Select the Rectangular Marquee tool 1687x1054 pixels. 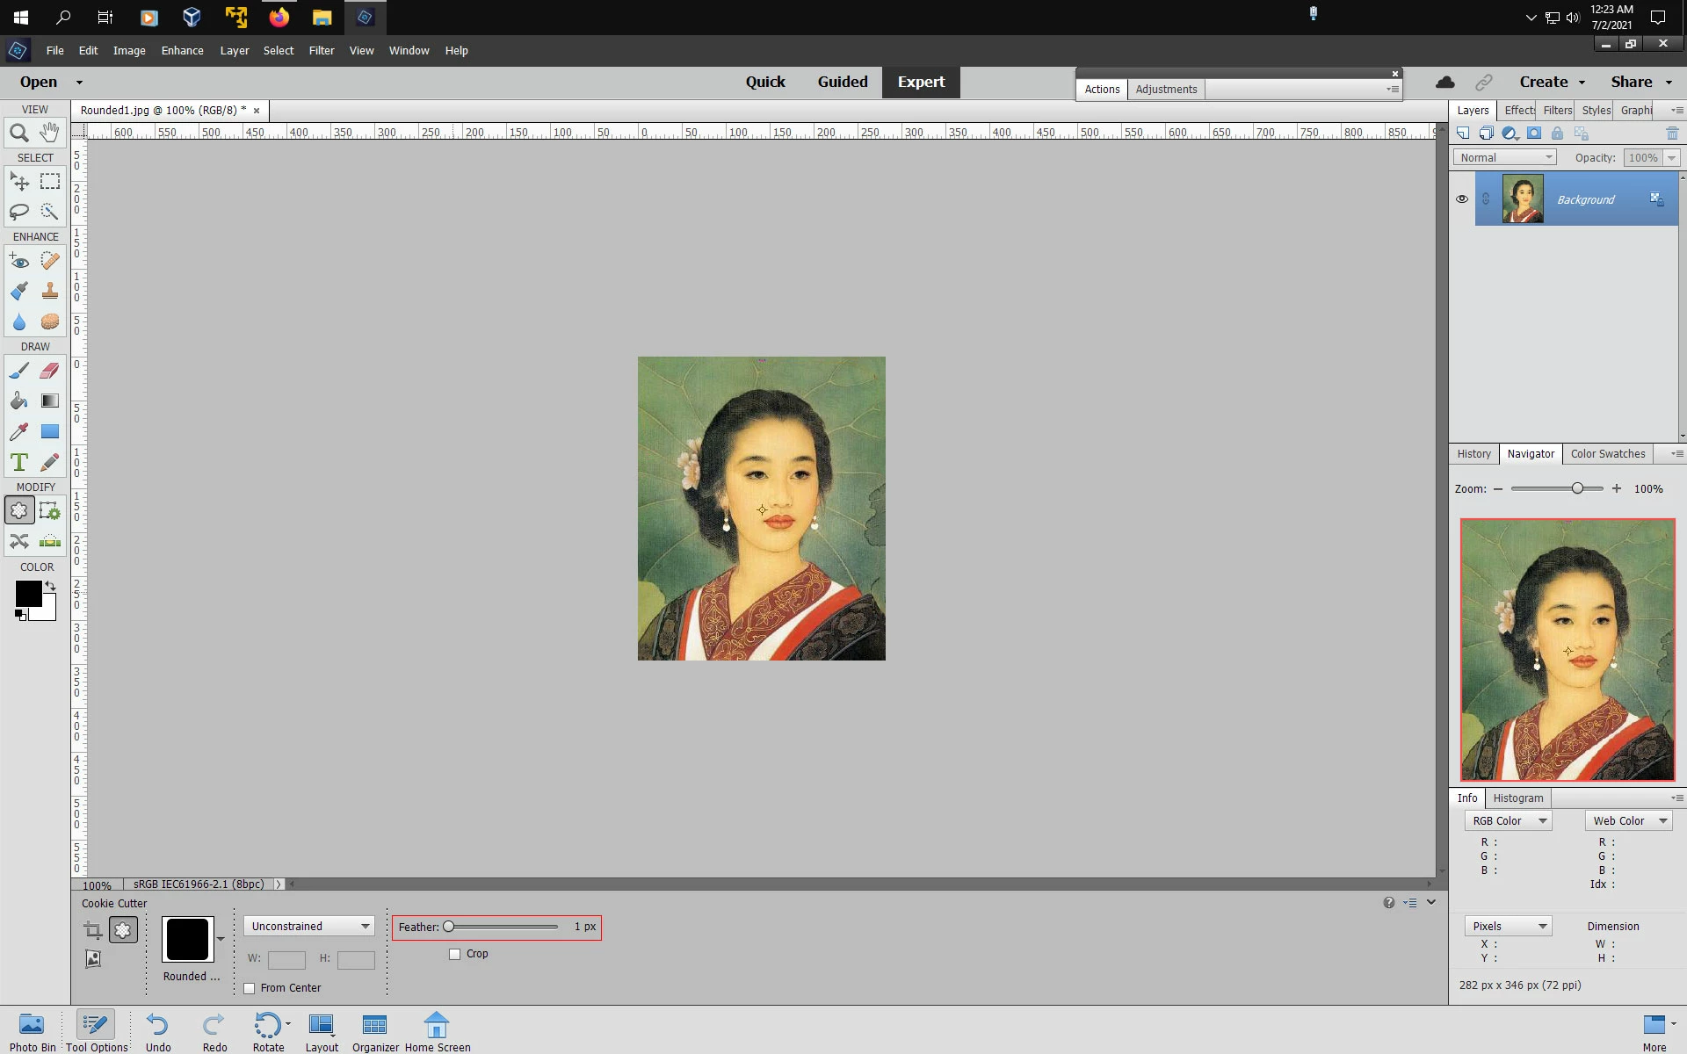[50, 182]
